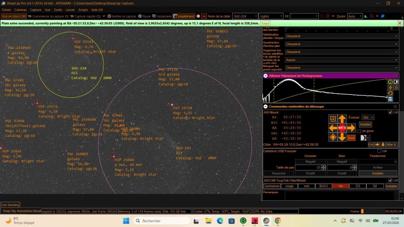Copy the plate solve result
404x227 pixels.
pos(265,23)
